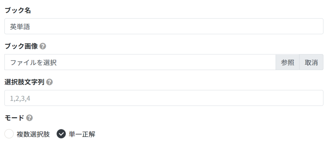Click the 取消 button

(311, 62)
